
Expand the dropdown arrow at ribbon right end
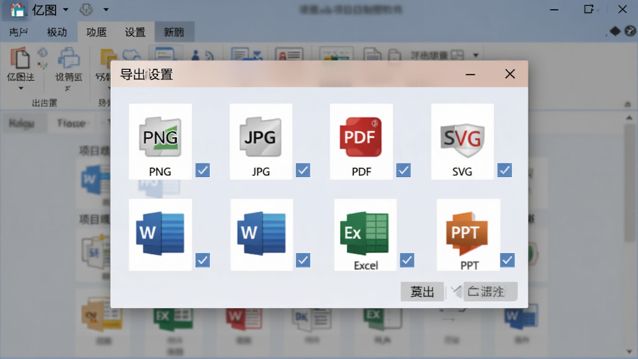coord(475,55)
